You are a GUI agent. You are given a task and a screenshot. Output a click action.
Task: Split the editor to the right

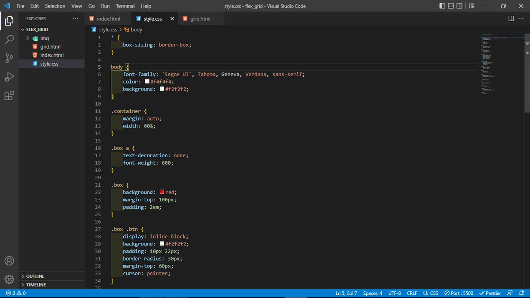[x=511, y=19]
